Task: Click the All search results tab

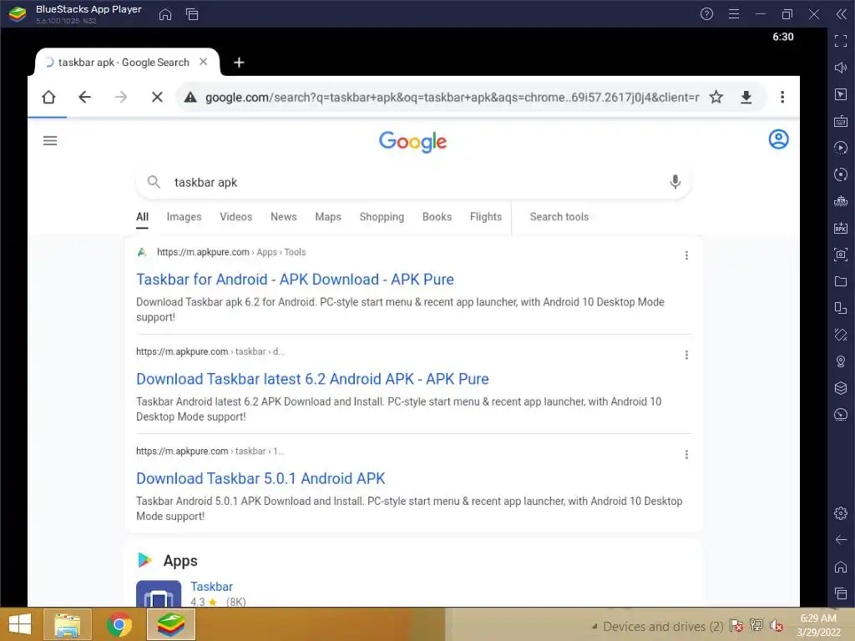Action: pos(142,217)
